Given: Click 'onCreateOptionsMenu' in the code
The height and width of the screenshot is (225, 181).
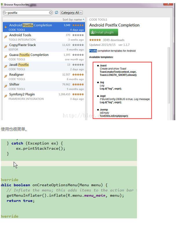Looking at the screenshot, I should click(55, 185).
